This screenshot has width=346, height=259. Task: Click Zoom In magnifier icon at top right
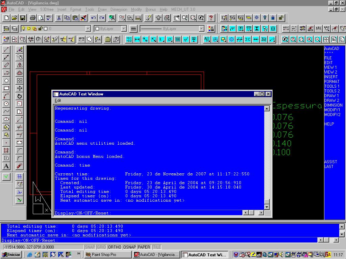coord(310,39)
